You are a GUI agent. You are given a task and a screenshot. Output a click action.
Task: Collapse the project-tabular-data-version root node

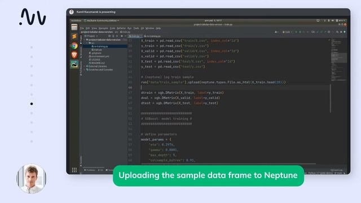(x=84, y=40)
